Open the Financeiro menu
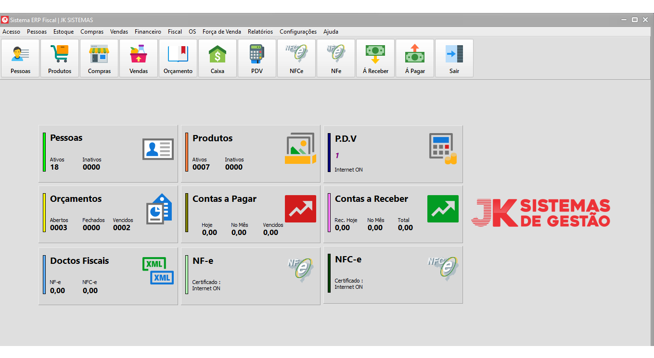Screen dimensions: 654x358 [x=148, y=32]
